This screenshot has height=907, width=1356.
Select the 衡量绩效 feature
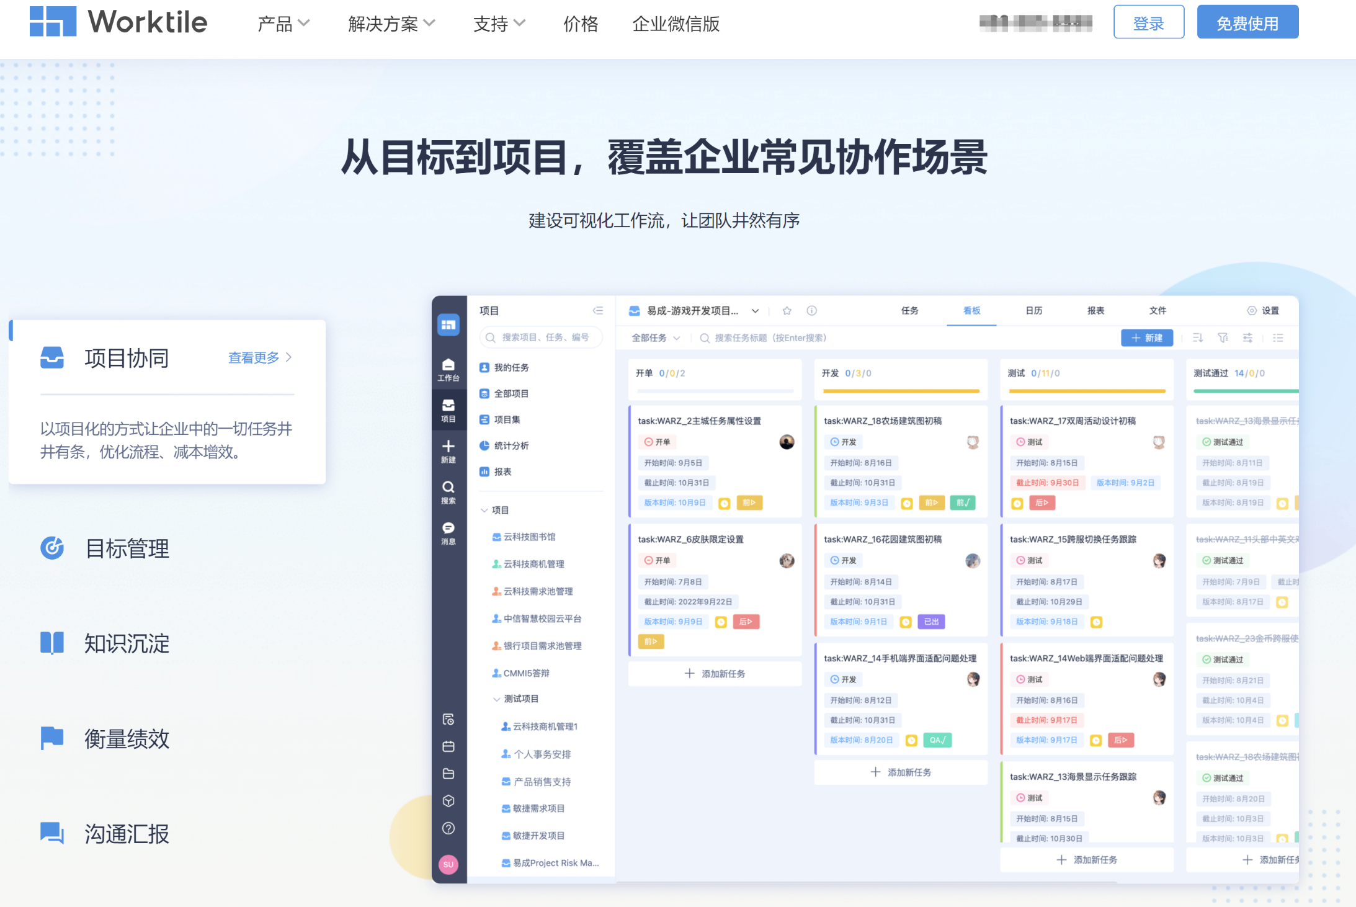point(105,738)
